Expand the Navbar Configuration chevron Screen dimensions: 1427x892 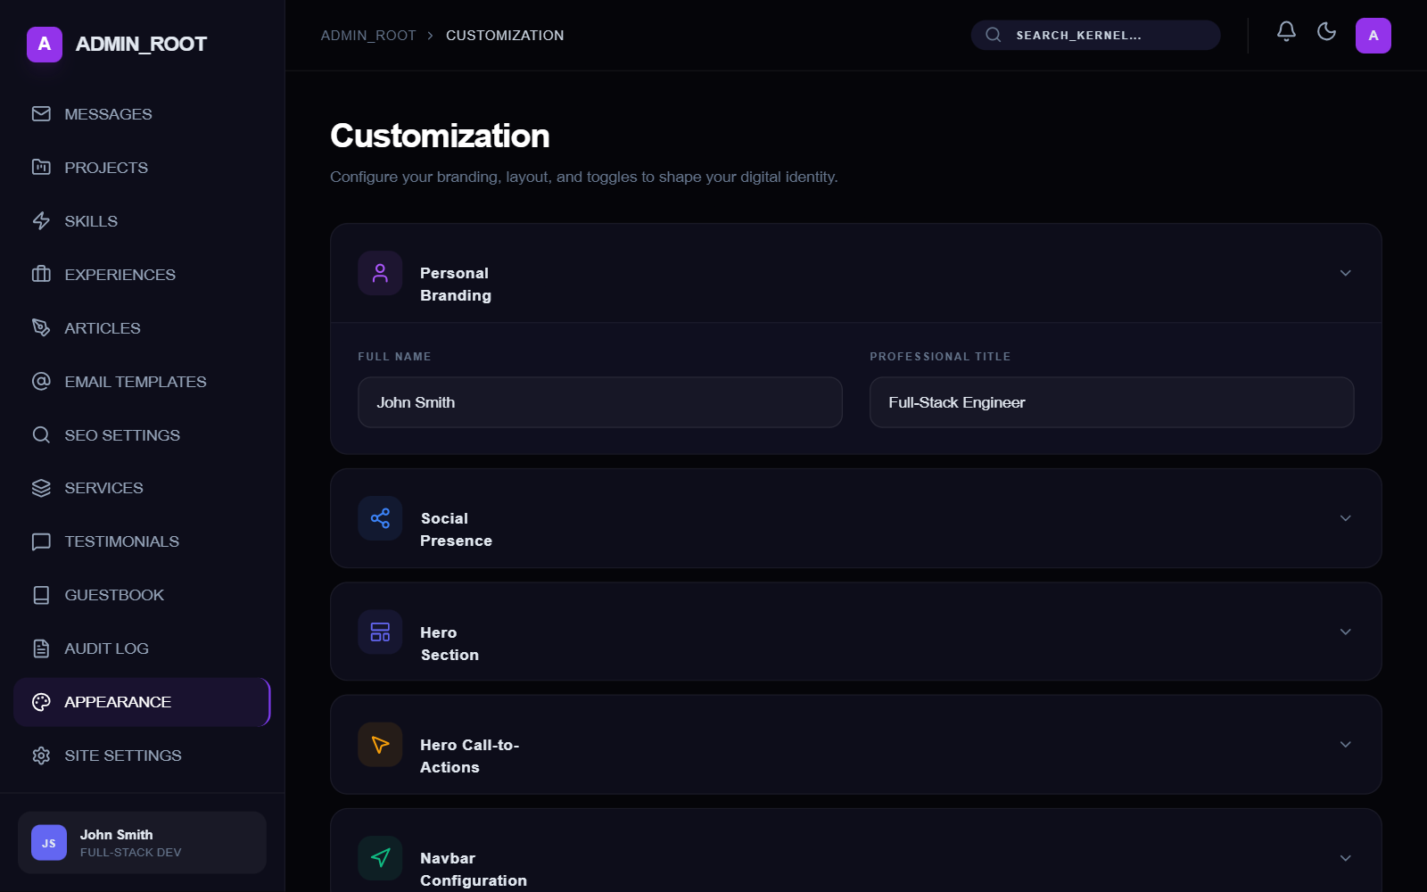1345,858
